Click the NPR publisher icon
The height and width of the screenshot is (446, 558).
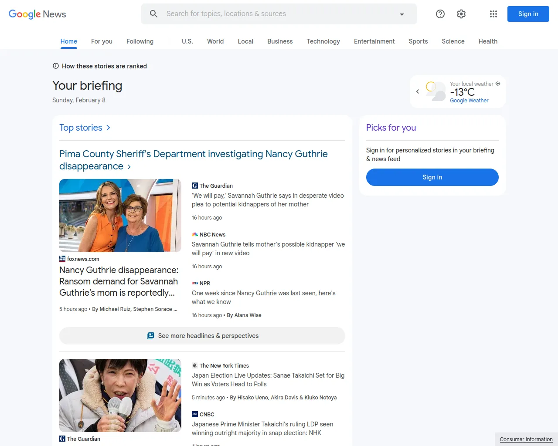[x=195, y=283]
